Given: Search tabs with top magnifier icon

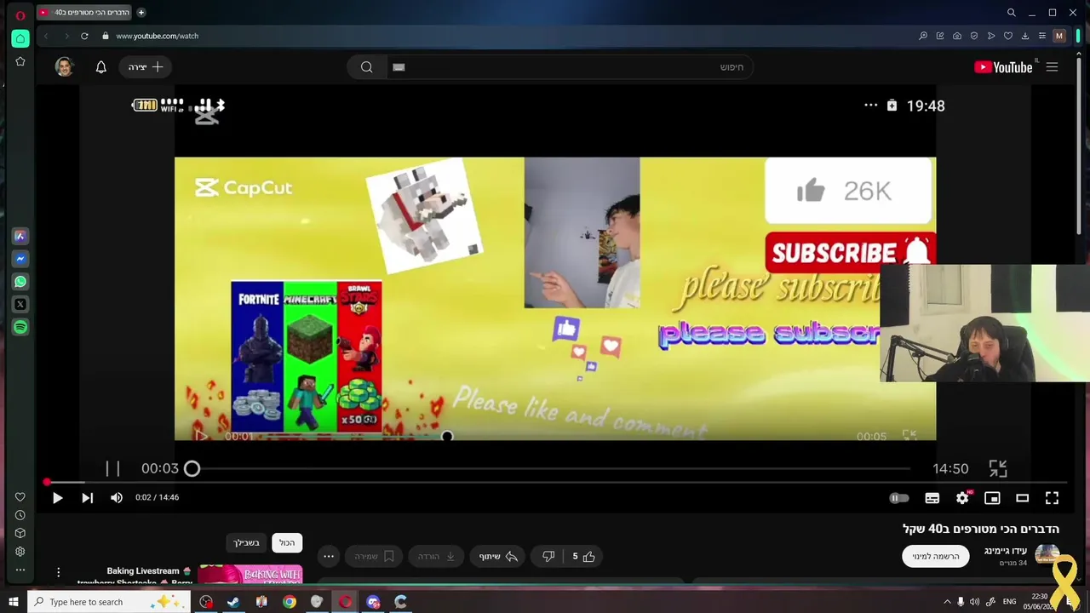Looking at the screenshot, I should (1011, 13).
